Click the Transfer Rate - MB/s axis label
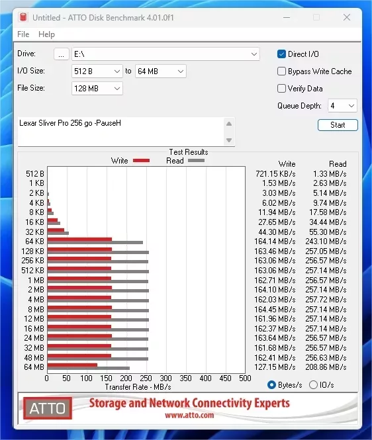372x440 pixels. (138, 387)
